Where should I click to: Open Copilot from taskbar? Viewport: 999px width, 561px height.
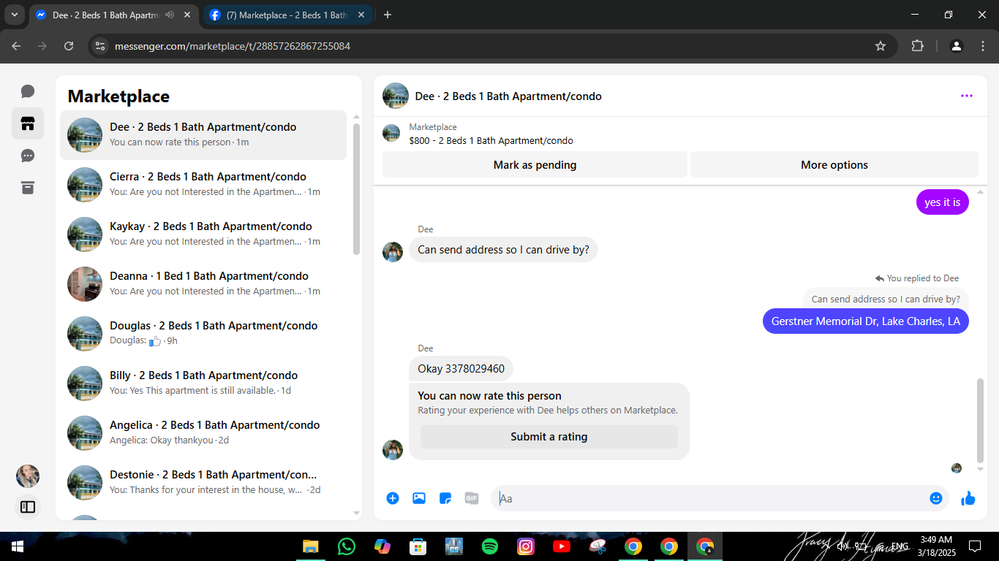click(382, 546)
